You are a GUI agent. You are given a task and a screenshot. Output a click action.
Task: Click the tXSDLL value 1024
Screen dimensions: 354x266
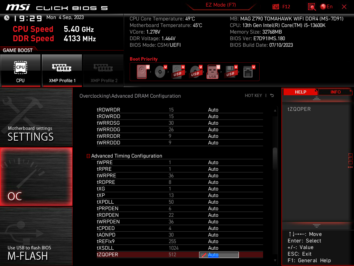(174, 248)
